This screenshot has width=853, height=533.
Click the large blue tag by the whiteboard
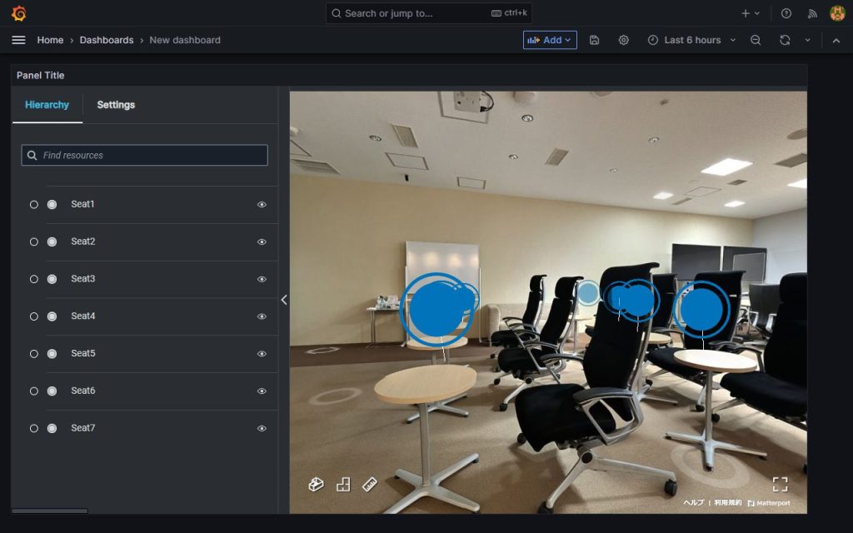436,309
